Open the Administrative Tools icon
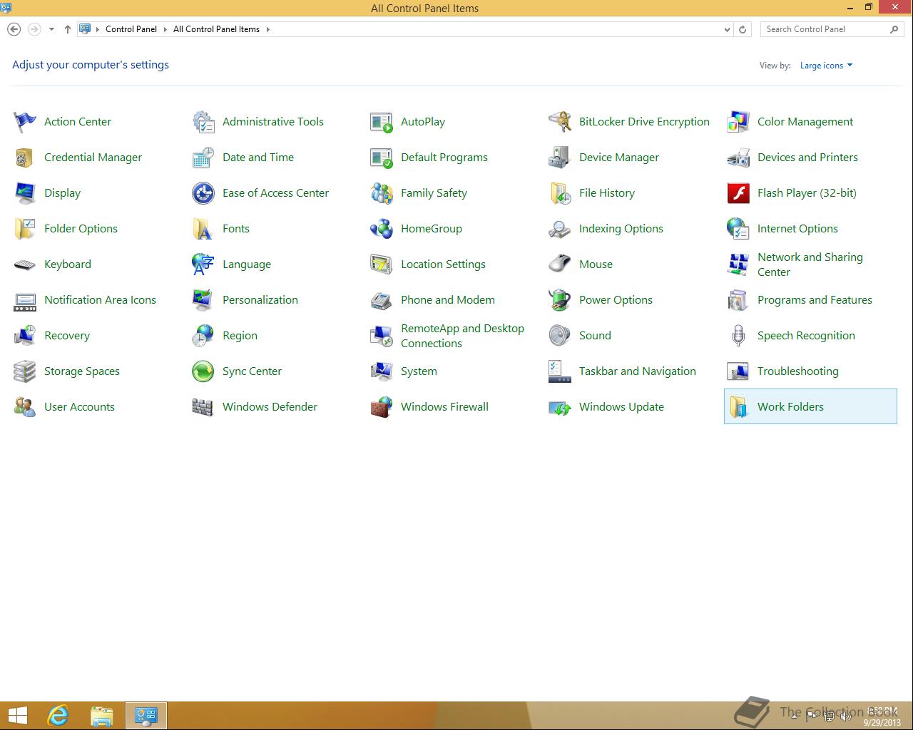Image resolution: width=913 pixels, height=730 pixels. tap(203, 122)
